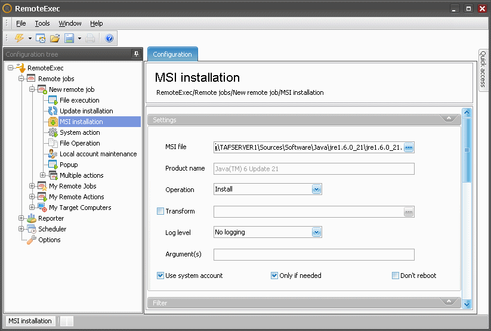Click the open folder toolbar icon
491x331 pixels.
(55, 38)
